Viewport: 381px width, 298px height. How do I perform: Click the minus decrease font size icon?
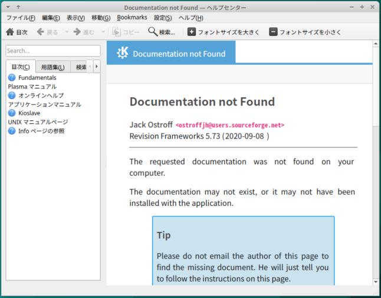[273, 32]
